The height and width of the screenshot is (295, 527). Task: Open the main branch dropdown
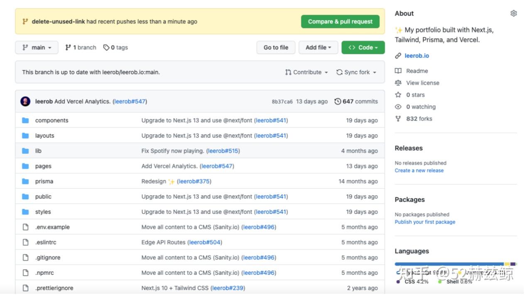tap(37, 47)
